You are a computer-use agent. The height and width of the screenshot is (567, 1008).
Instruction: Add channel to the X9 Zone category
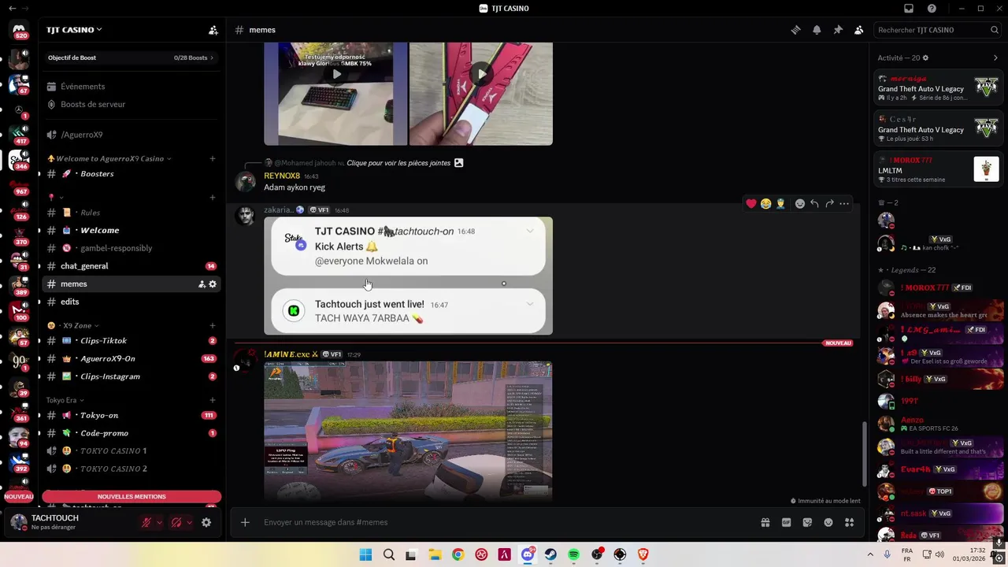[213, 325]
